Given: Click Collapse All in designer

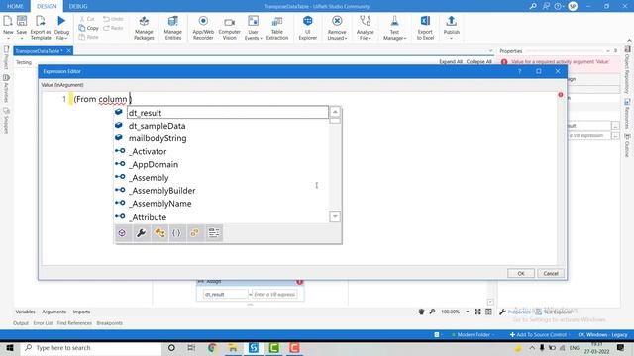Looking at the screenshot, I should [x=478, y=61].
